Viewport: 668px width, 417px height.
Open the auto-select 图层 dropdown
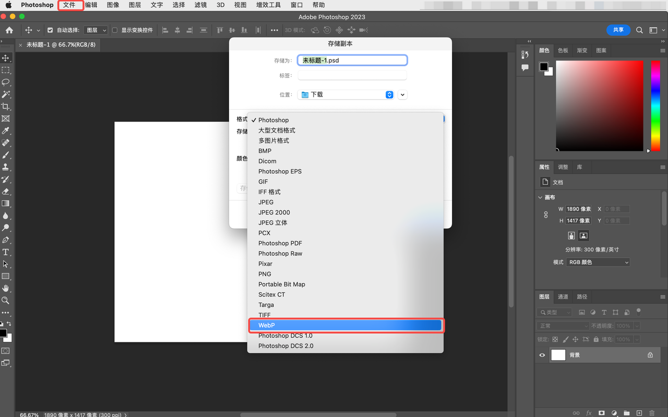click(95, 30)
